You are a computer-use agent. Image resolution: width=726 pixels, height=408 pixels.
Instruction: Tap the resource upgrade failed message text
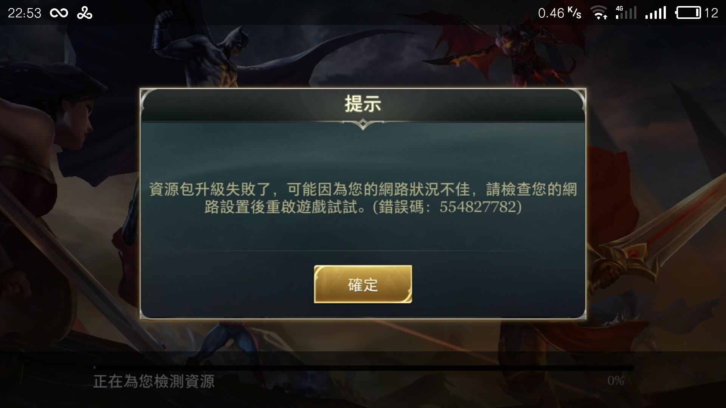tap(363, 198)
